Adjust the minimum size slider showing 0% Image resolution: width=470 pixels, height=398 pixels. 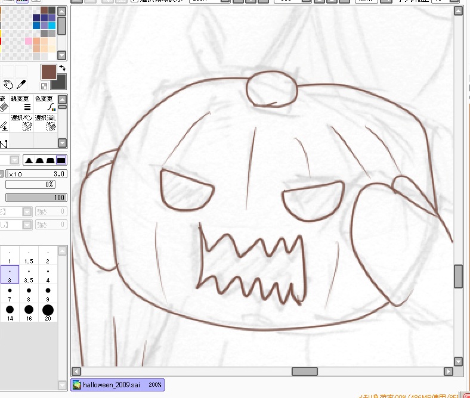pos(30,185)
